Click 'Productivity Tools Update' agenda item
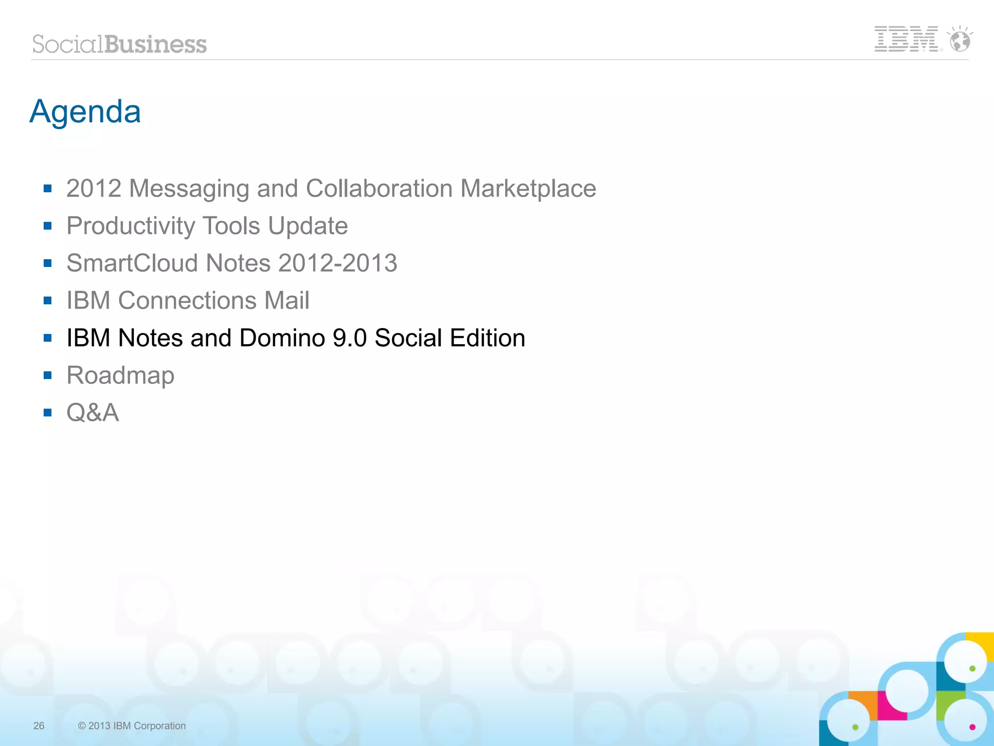994x746 pixels. (207, 226)
